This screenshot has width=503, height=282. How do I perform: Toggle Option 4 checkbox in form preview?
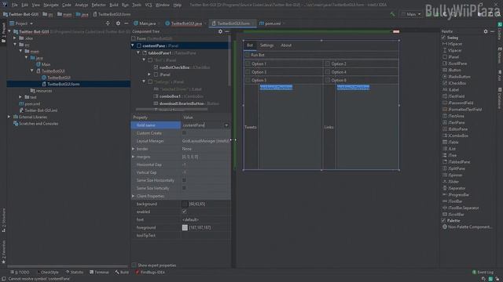pos(328,72)
